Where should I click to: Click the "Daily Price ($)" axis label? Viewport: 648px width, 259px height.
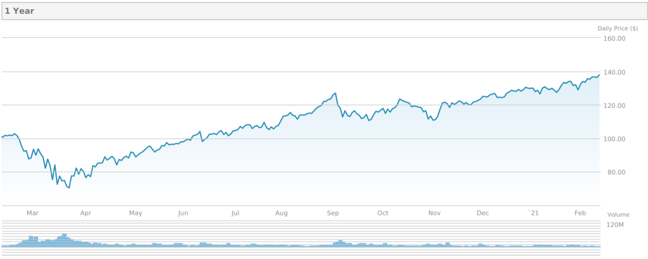pyautogui.click(x=618, y=28)
